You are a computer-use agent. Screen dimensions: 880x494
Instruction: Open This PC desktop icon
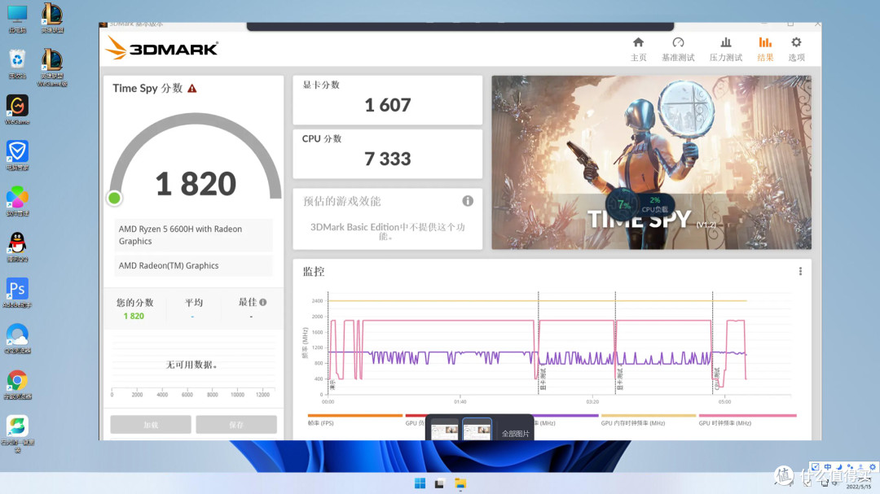[x=17, y=19]
